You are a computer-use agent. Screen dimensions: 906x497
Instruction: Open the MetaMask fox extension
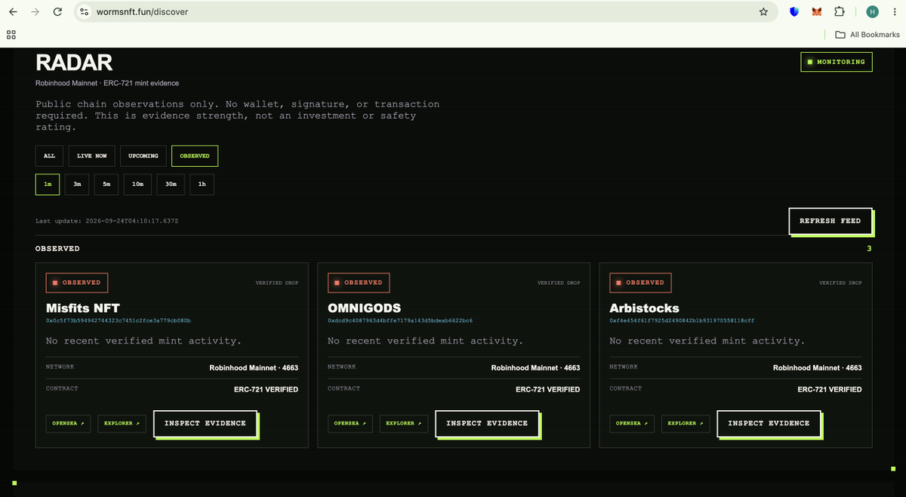coord(817,12)
